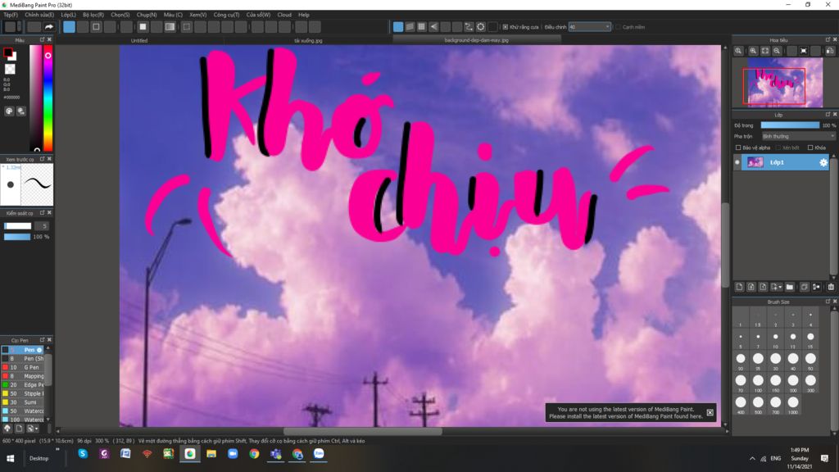Image resolution: width=839 pixels, height=472 pixels.
Task: Create a new layer in layer panel
Action: 739,288
